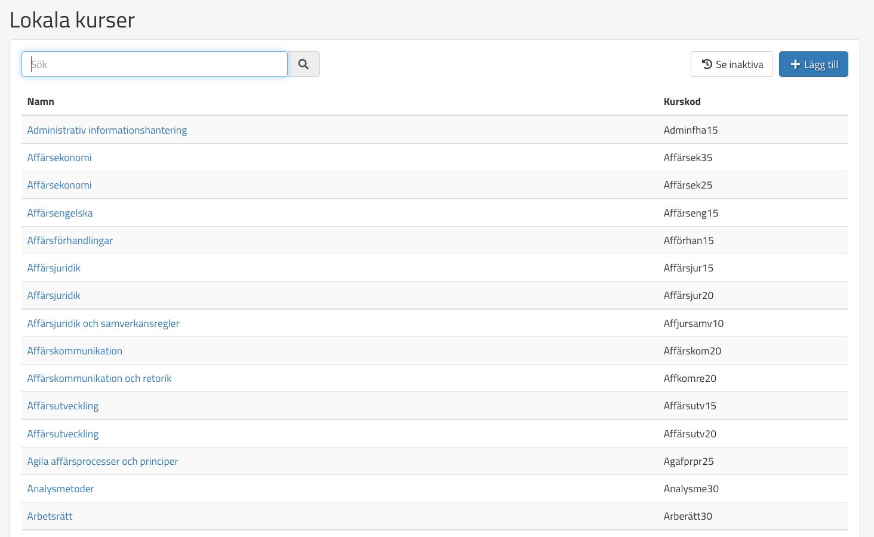This screenshot has height=537, width=874.
Task: Open Agila affärsprocesser och principer
Action: click(103, 461)
